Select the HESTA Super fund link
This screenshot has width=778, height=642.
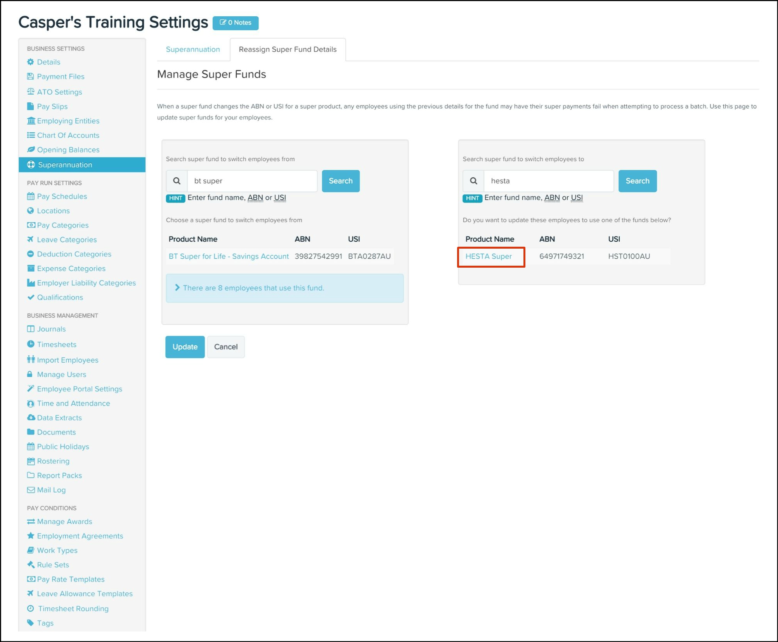pos(488,256)
